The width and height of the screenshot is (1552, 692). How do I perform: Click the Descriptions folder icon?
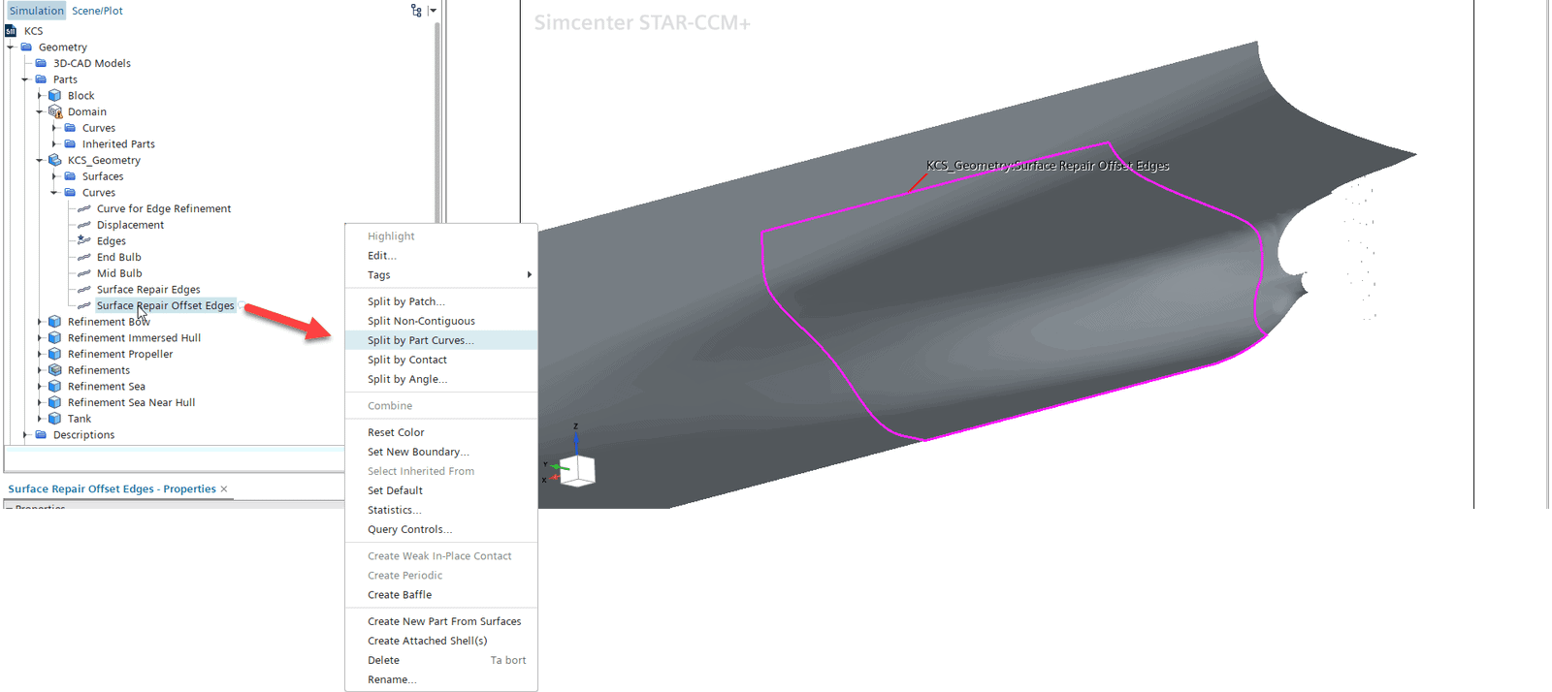42,434
